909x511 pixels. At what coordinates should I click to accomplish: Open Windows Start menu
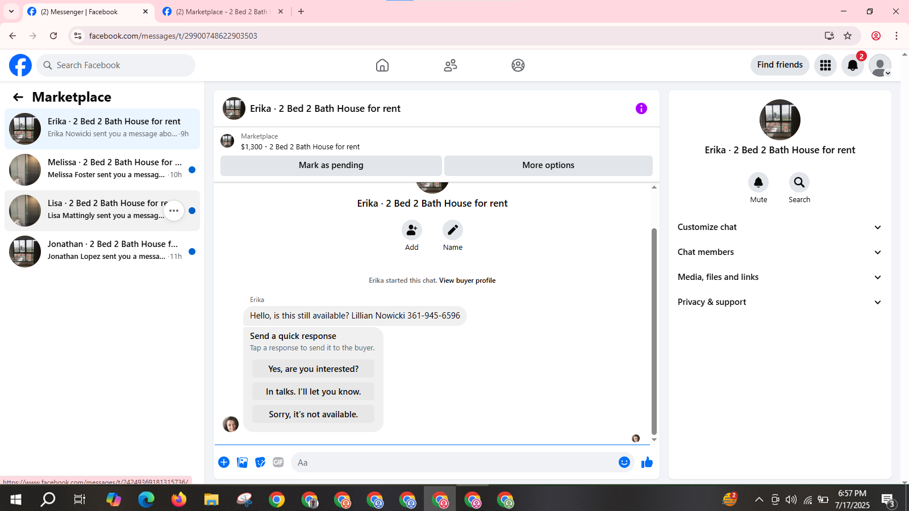click(x=16, y=500)
